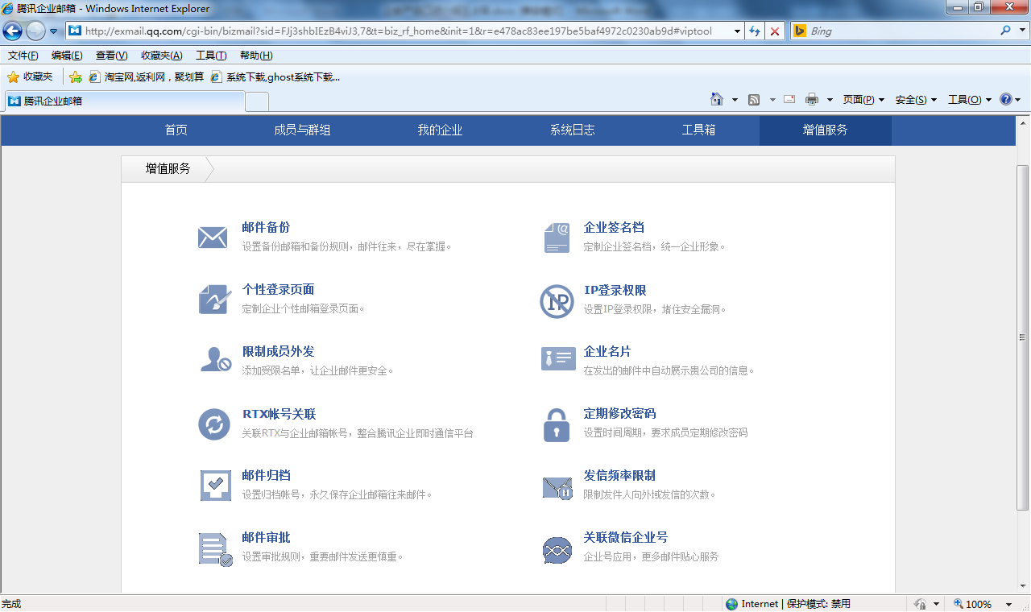Click the IE home icon
The width and height of the screenshot is (1031, 612).
717,99
